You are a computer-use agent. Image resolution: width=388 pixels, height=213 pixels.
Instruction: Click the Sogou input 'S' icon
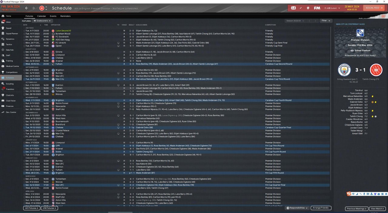(x=349, y=194)
